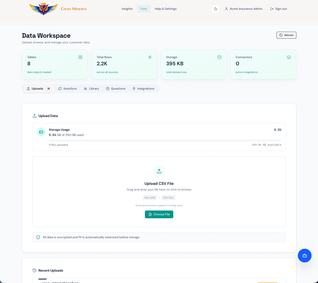Image resolution: width=318 pixels, height=283 pixels.
Task: Click the shield icon in encryption notice
Action: (38, 237)
